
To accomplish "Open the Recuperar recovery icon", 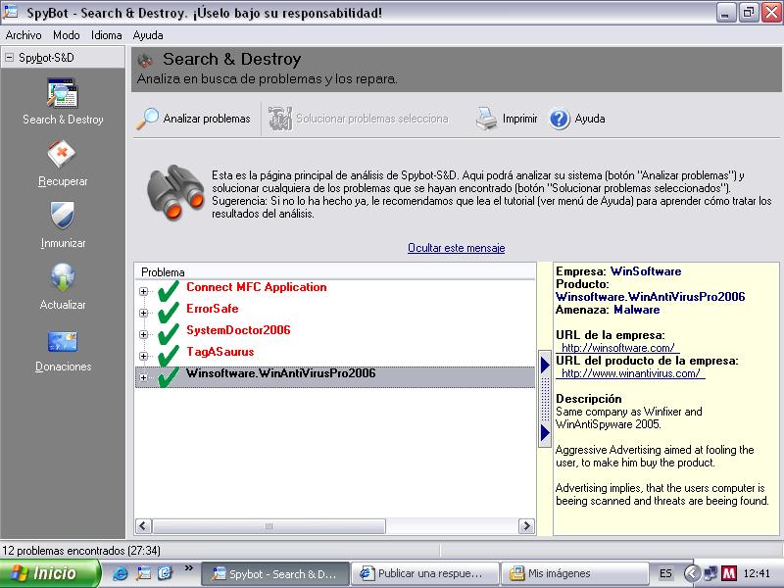I will (x=62, y=155).
